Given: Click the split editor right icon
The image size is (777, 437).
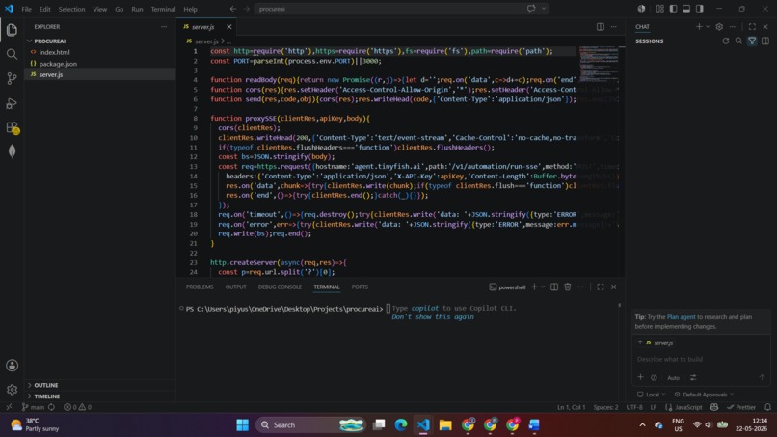Looking at the screenshot, I should pyautogui.click(x=600, y=27).
